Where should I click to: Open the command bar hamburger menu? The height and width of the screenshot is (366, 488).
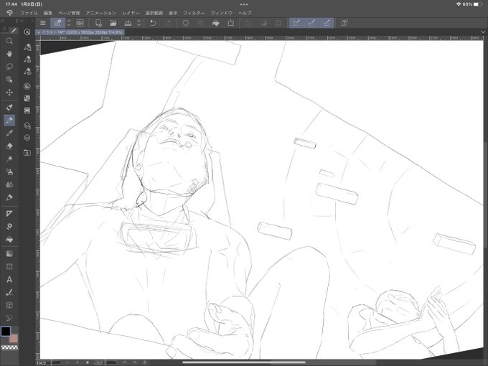43,23
